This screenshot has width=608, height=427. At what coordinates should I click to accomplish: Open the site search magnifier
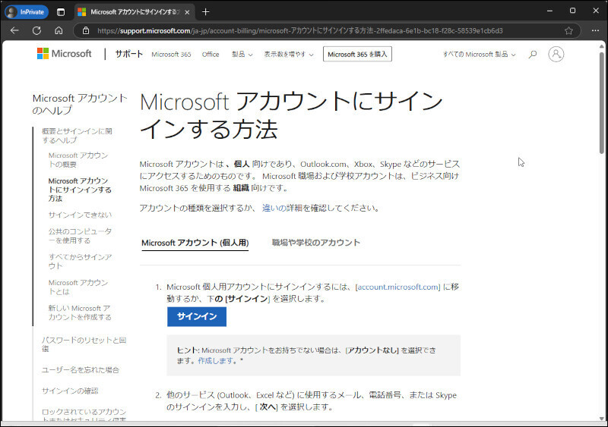[533, 54]
